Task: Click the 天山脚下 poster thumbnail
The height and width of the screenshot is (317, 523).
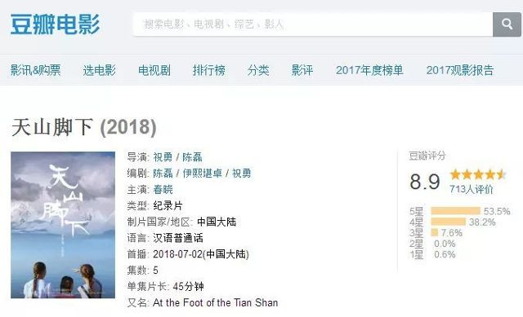Action: [63, 225]
